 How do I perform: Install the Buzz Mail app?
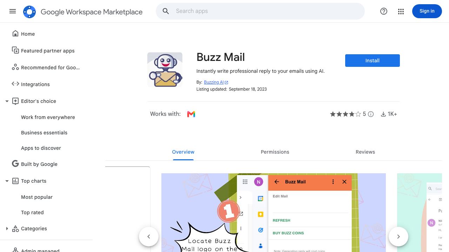[373, 61]
